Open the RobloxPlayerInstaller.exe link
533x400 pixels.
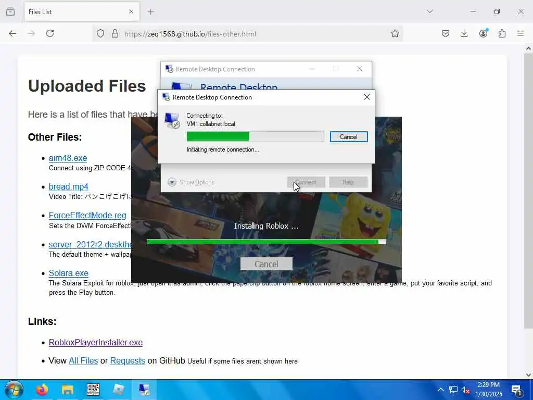pos(96,343)
